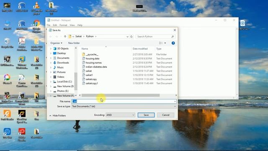The image size is (268, 151).
Task: Select the saikatcopy text document
Action: pos(91,79)
